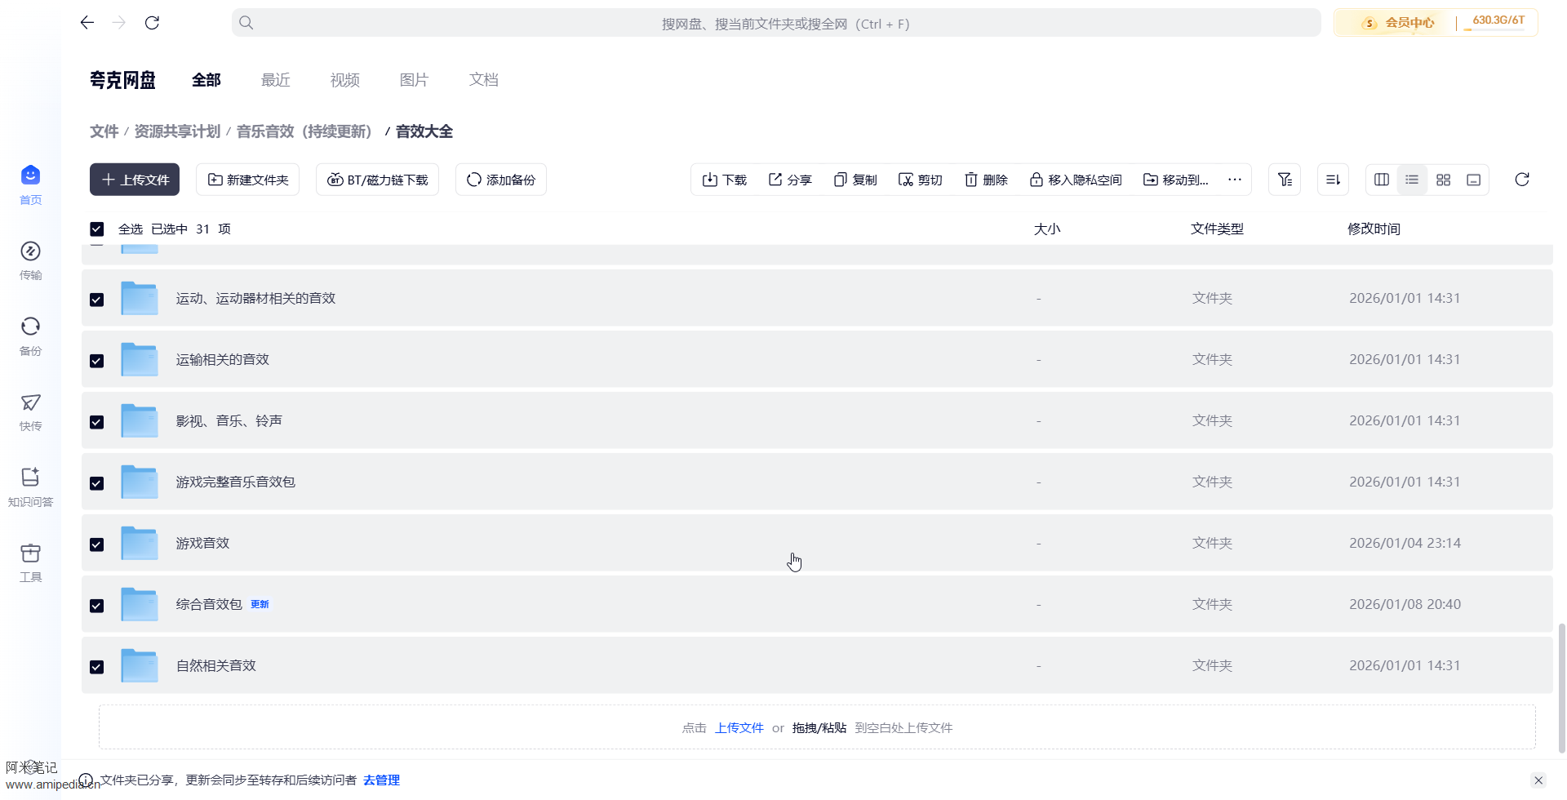Click the 上传文件 upload button
The height and width of the screenshot is (800, 1567).
pos(135,180)
